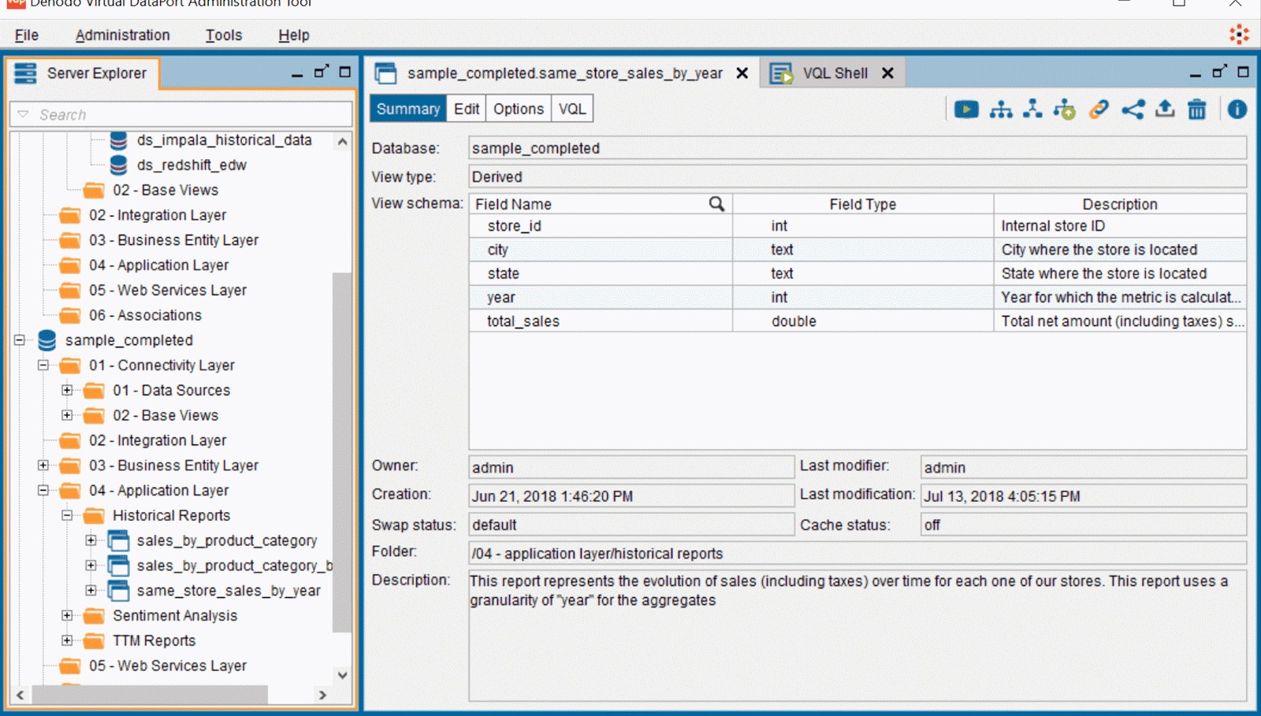
Task: Expand the 03 - Business Entity Layer under sample_completed
Action: [43, 466]
